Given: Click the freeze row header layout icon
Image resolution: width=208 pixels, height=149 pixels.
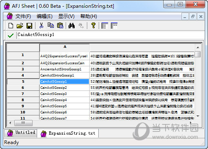Looking at the screenshot, I should click(x=105, y=25).
